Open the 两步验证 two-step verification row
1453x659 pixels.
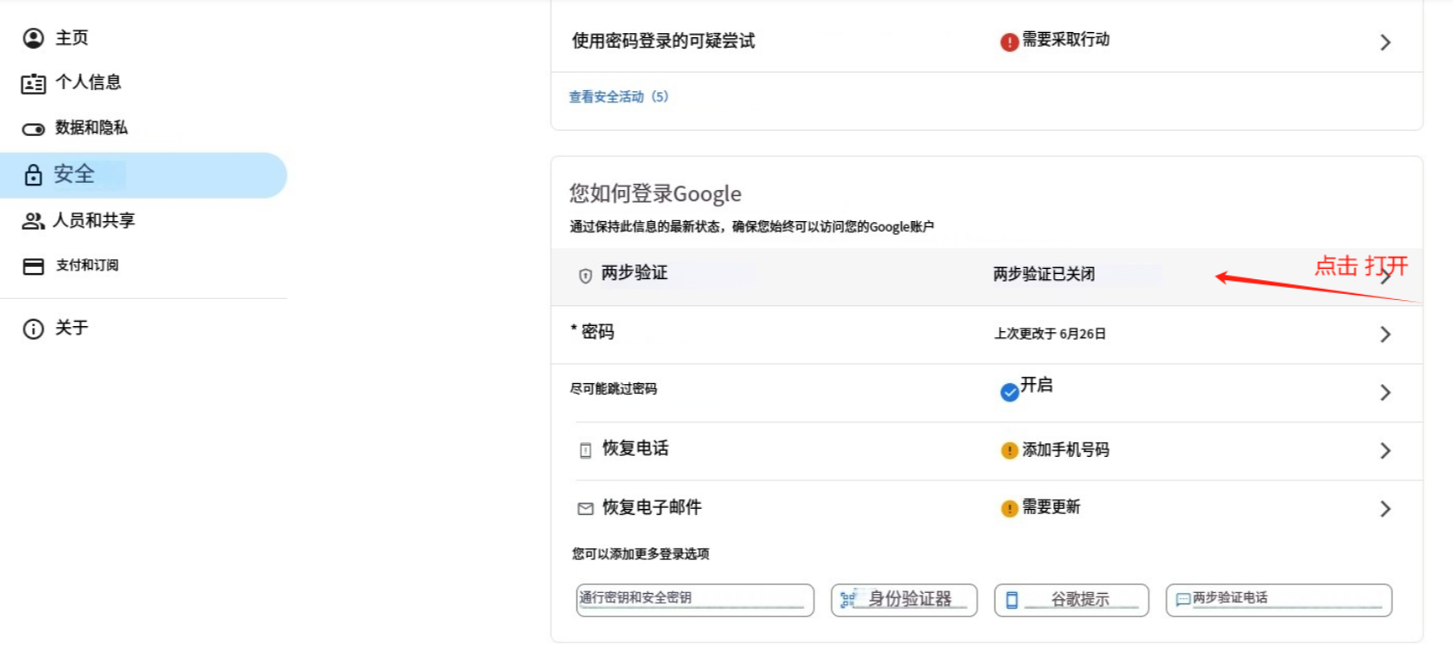(x=634, y=274)
